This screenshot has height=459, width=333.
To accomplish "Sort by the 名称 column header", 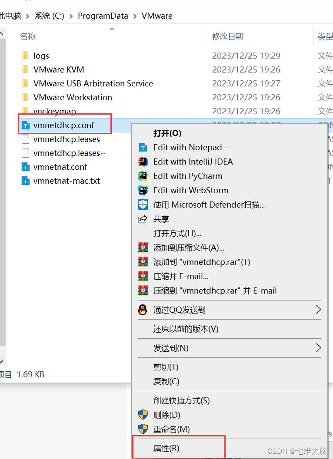I will coord(28,36).
